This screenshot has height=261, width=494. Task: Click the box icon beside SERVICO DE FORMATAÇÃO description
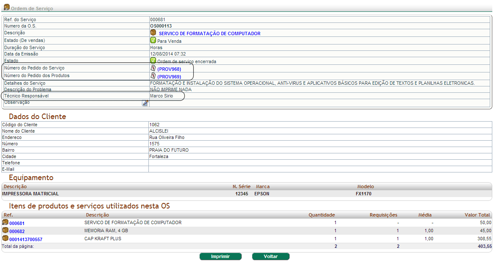pos(153,33)
